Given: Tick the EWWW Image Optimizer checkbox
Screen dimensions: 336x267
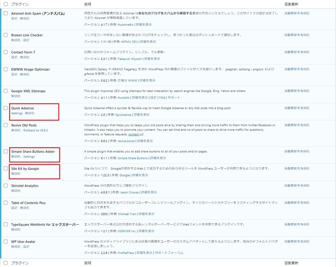Looking at the screenshot, I should pyautogui.click(x=6, y=69).
